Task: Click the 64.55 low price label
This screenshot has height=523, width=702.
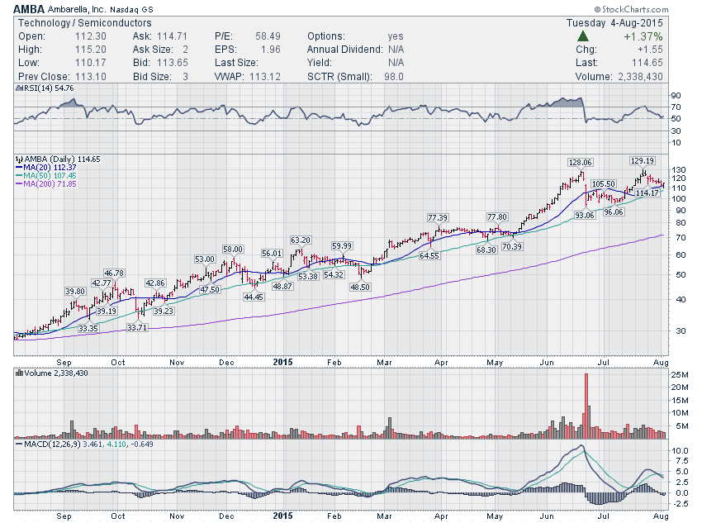Action: (429, 255)
